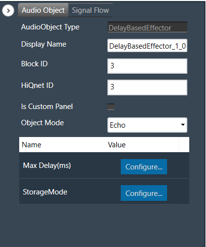The height and width of the screenshot is (247, 206).
Task: Enable the Is Custom Panel checkbox
Action: pyautogui.click(x=111, y=107)
